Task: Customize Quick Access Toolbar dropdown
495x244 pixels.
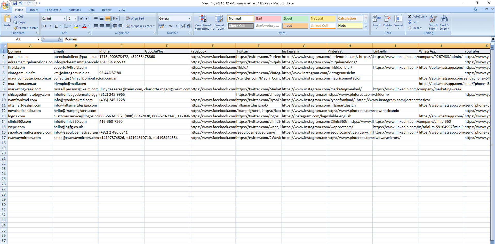Action: point(39,3)
